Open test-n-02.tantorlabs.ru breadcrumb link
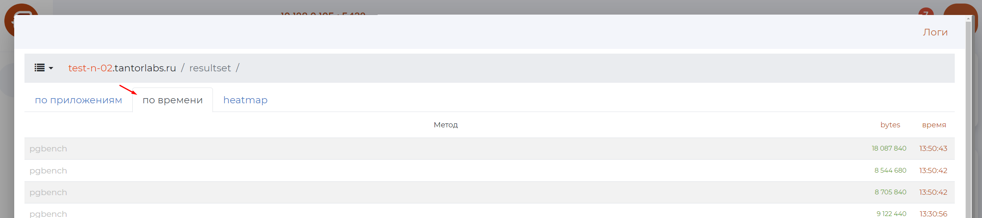Viewport: 982px width, 218px height. pos(122,68)
